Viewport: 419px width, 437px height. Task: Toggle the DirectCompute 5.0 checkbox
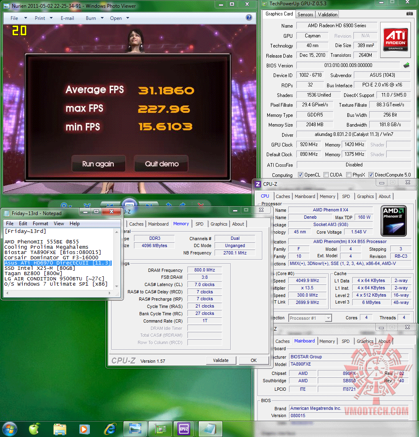coord(371,175)
